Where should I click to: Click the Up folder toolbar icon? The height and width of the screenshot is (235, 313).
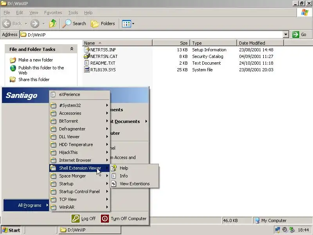[53, 23]
